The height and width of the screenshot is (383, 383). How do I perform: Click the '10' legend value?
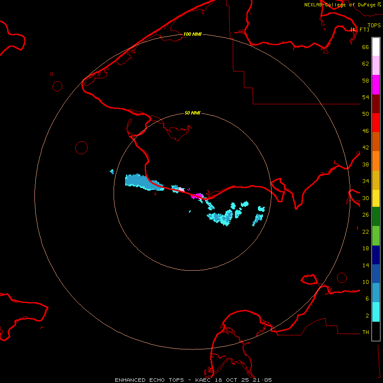(x=366, y=282)
